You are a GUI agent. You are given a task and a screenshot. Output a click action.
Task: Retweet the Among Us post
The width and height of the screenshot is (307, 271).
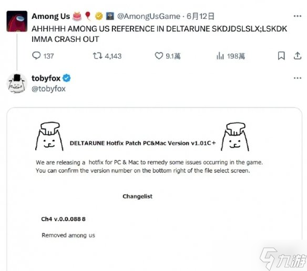[97, 56]
